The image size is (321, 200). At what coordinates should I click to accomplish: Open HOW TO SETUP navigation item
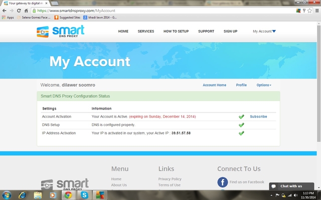176,31
